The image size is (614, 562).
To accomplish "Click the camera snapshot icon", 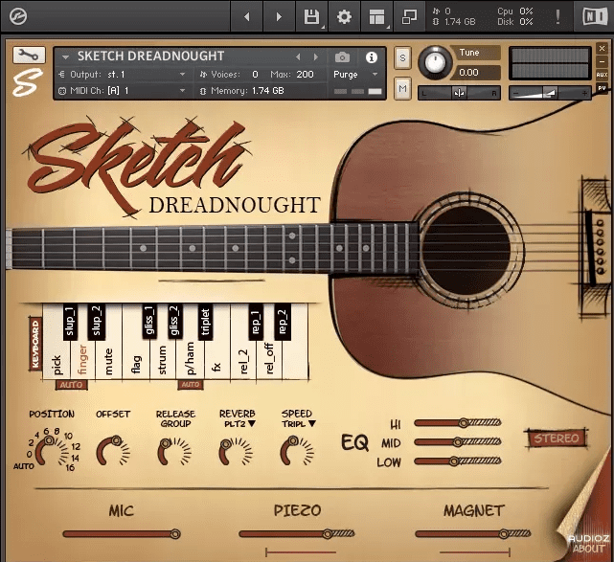I will (342, 57).
